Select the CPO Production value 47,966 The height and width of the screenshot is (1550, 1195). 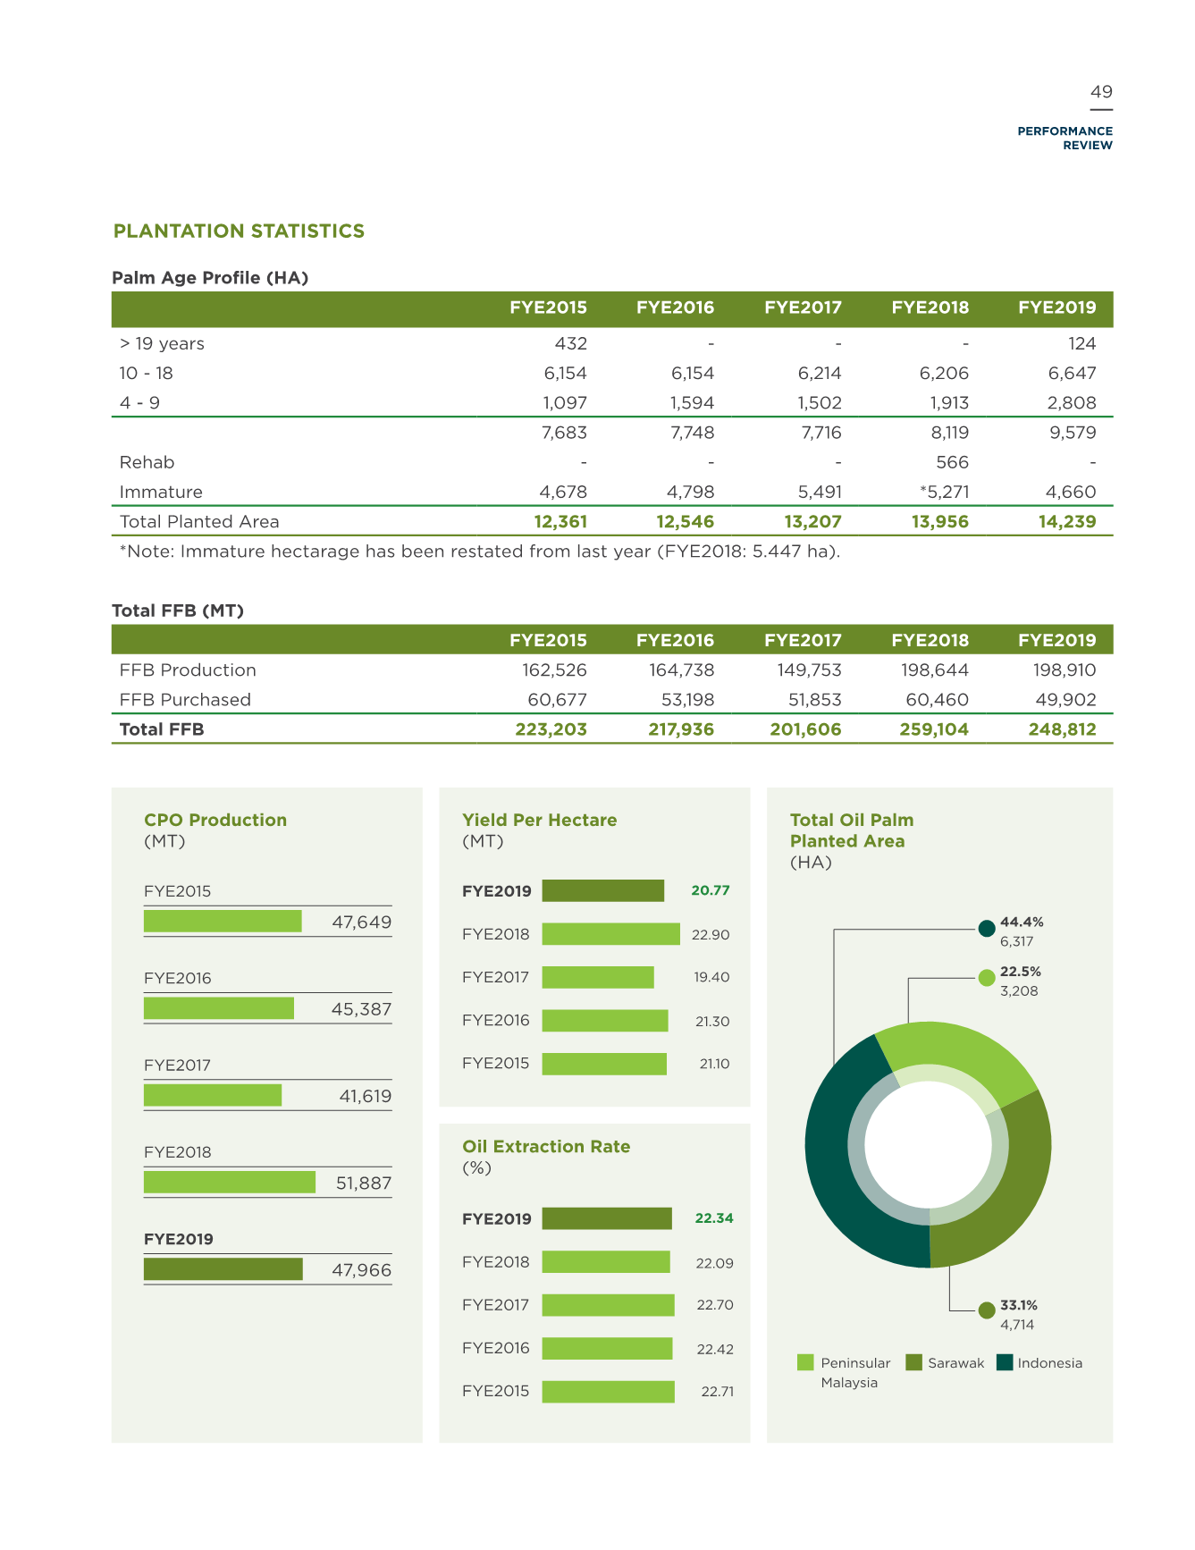[x=361, y=1270]
